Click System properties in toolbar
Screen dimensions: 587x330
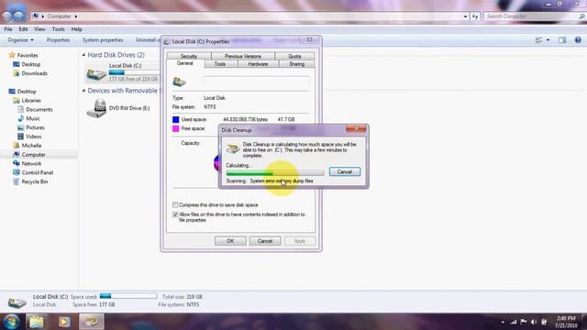[x=103, y=40]
